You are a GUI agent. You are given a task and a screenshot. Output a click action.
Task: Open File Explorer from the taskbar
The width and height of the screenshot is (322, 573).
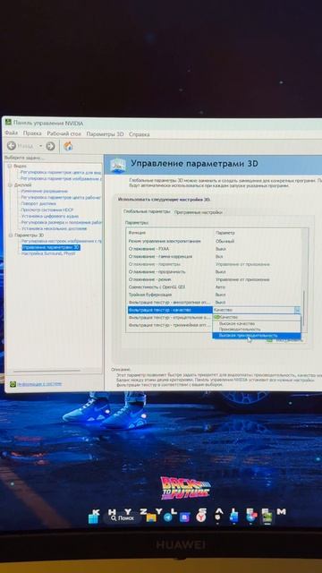[151, 517]
